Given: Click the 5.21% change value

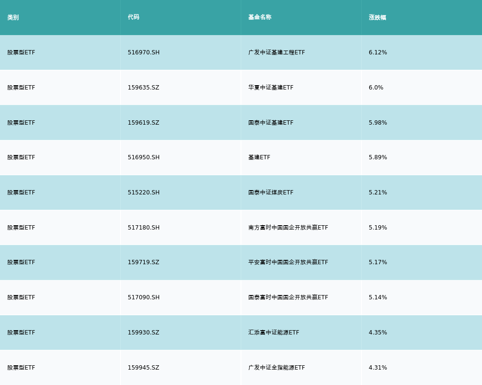Looking at the screenshot, I should tap(378, 192).
